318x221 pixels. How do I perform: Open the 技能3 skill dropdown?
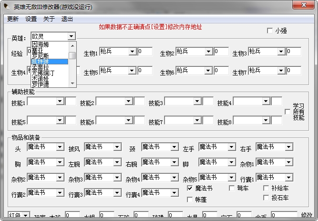[x=197, y=101]
